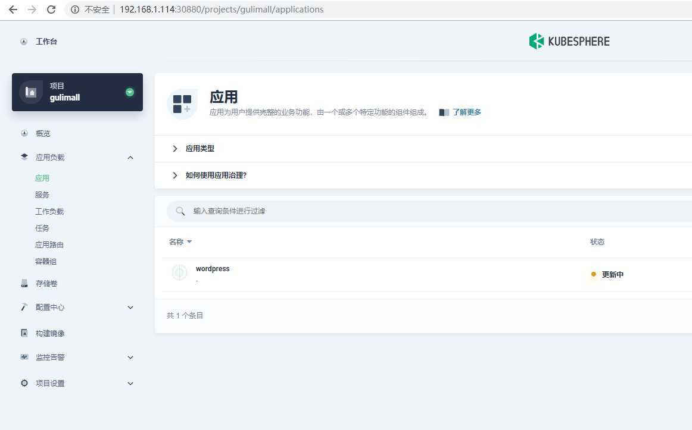
Task: Open the project switcher green dropdown
Action: [x=130, y=92]
